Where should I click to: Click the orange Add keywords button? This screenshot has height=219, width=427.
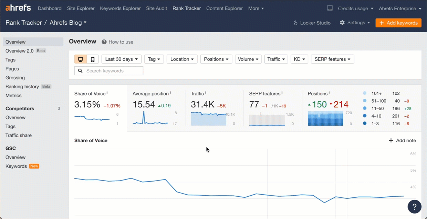pos(398,23)
